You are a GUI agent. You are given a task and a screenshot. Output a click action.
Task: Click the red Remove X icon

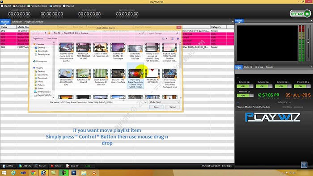coord(52,166)
